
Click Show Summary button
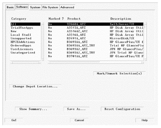pyautogui.click(x=33, y=109)
